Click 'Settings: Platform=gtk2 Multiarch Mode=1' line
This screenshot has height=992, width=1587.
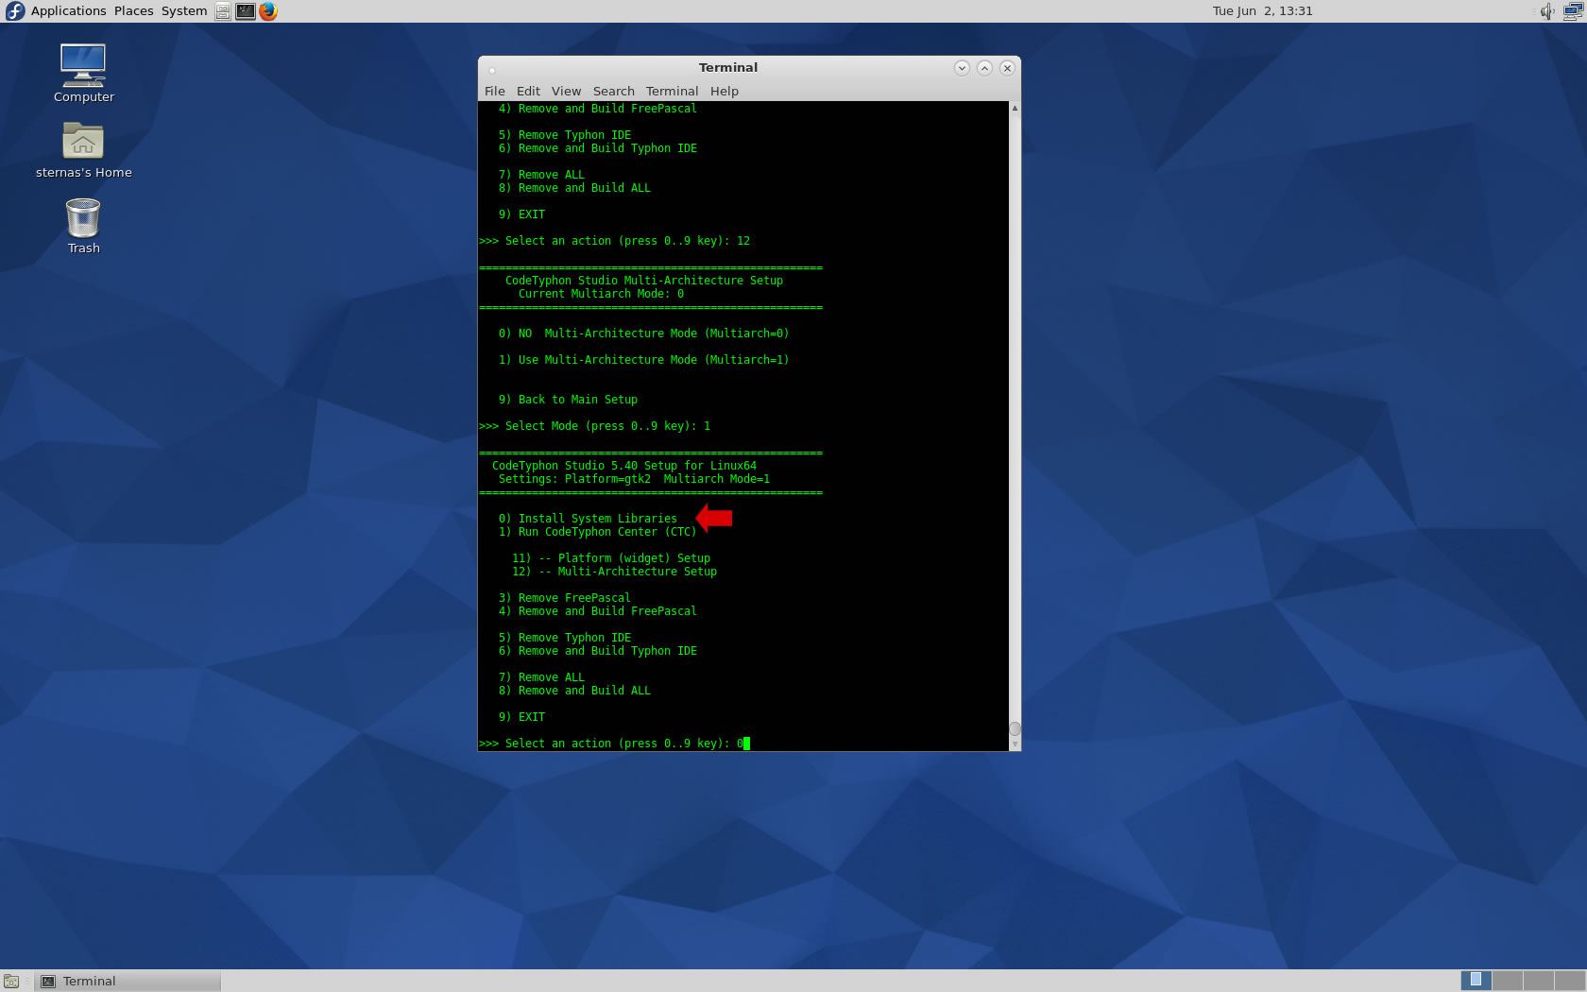coord(634,479)
